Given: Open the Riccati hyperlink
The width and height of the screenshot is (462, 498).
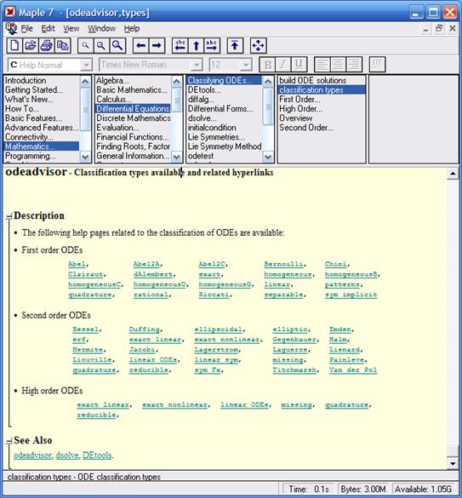Looking at the screenshot, I should pos(214,295).
